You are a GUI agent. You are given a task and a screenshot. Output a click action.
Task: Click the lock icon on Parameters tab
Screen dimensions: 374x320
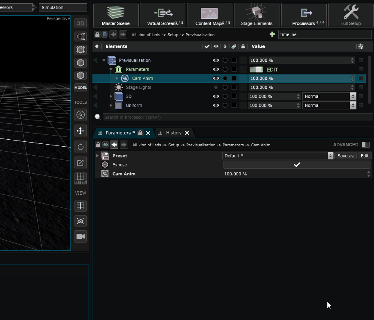click(x=140, y=133)
